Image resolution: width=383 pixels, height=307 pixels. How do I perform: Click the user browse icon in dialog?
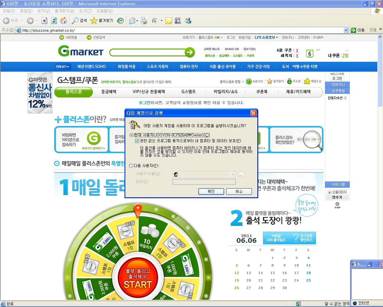point(241,174)
